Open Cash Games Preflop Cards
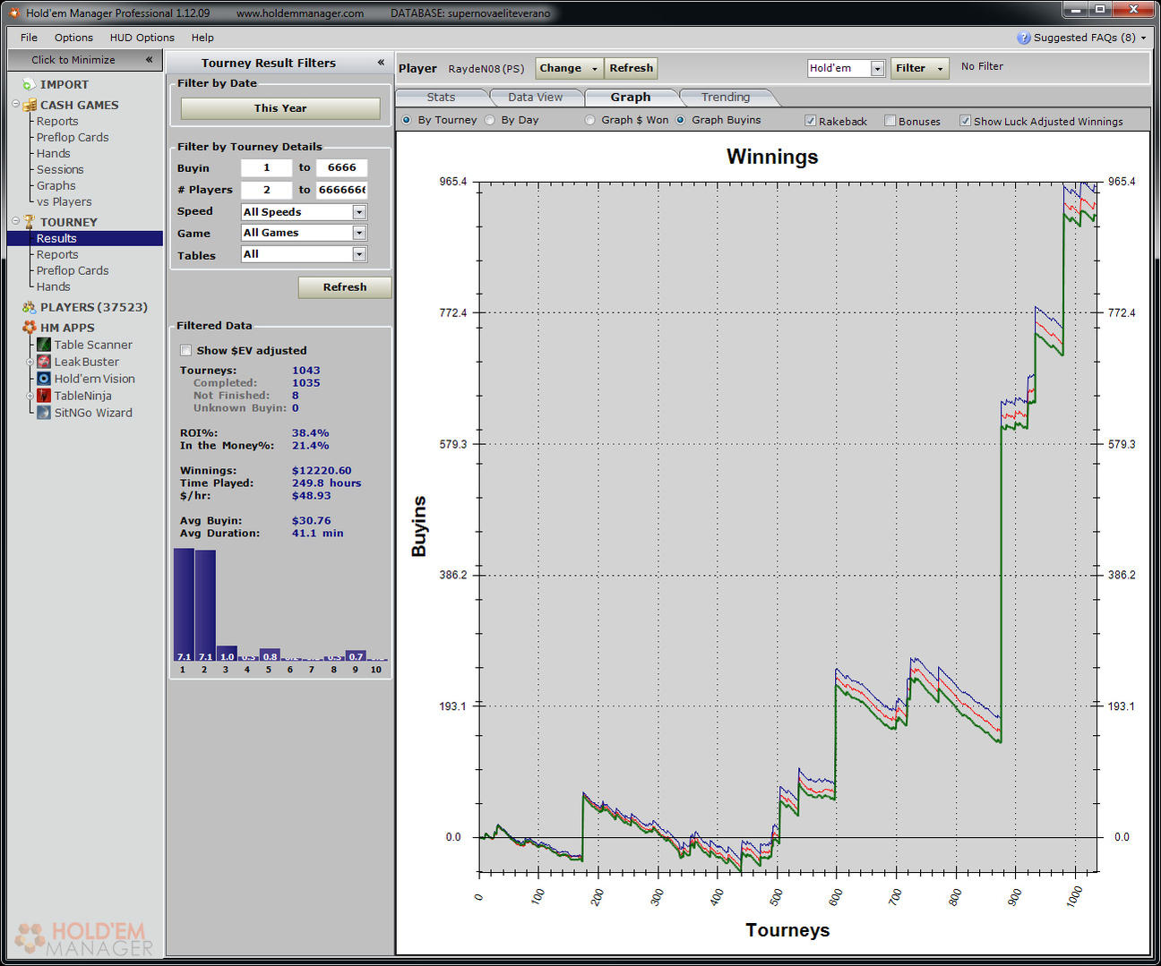The height and width of the screenshot is (966, 1161). (x=73, y=137)
